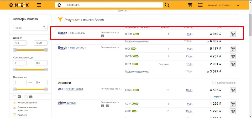Open camera photo icon for Airtex E10521
Viewport: 252px width, 118px height.
pyautogui.click(x=103, y=105)
